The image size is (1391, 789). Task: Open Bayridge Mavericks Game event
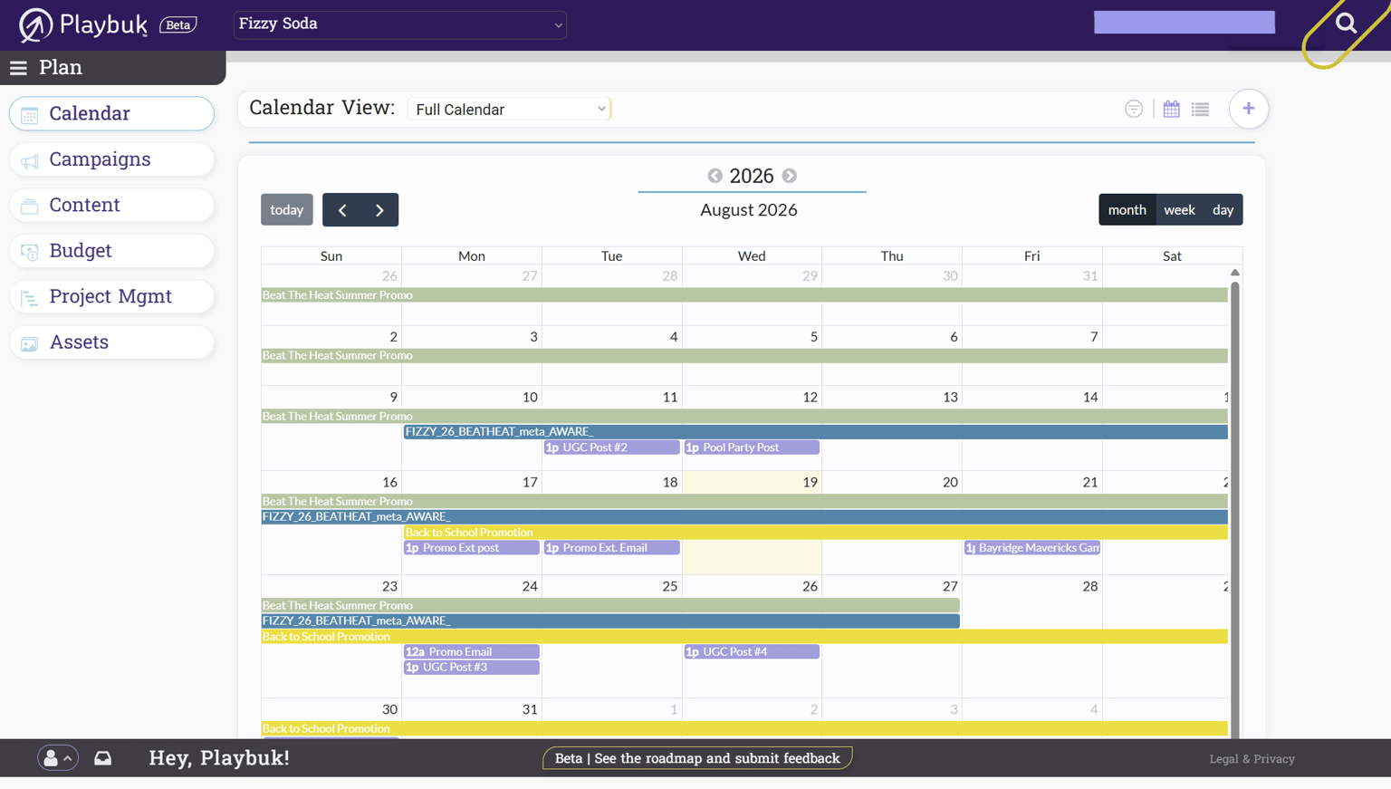pyautogui.click(x=1032, y=548)
